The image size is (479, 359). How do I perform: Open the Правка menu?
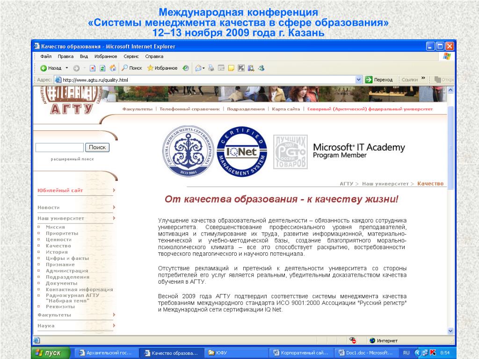pyautogui.click(x=65, y=57)
